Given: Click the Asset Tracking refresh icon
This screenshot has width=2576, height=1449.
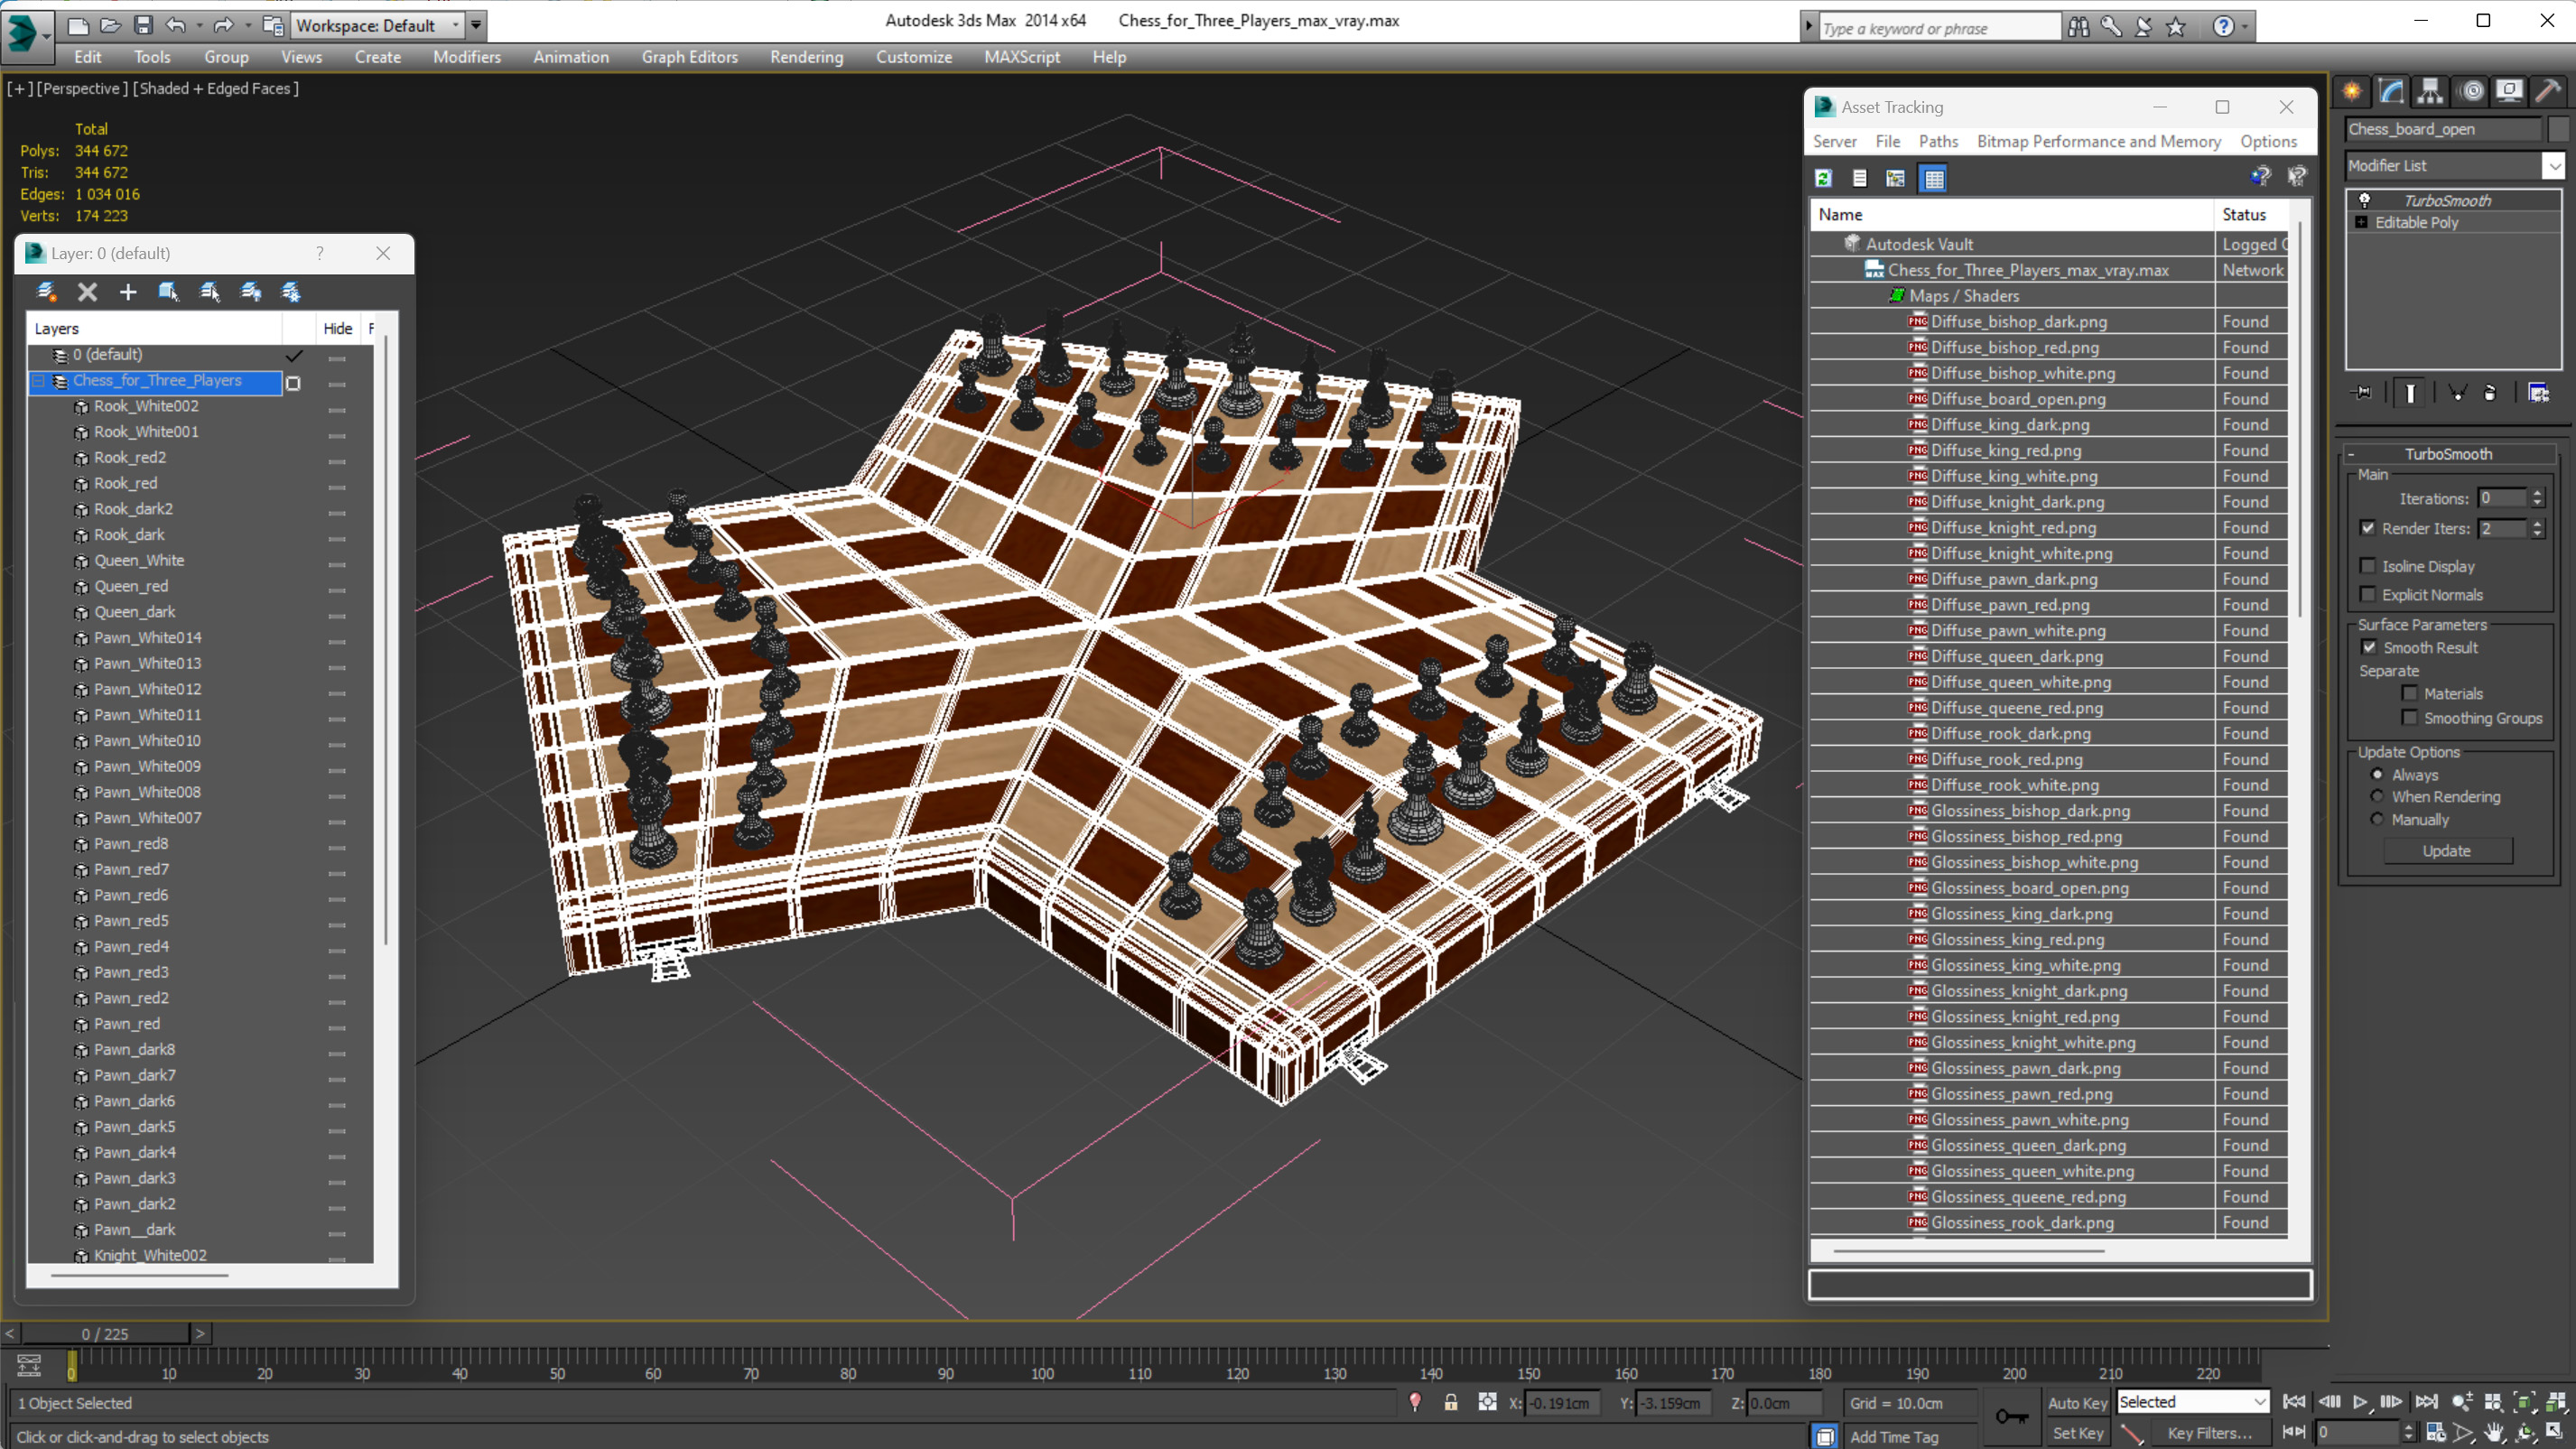Looking at the screenshot, I should pyautogui.click(x=1823, y=178).
